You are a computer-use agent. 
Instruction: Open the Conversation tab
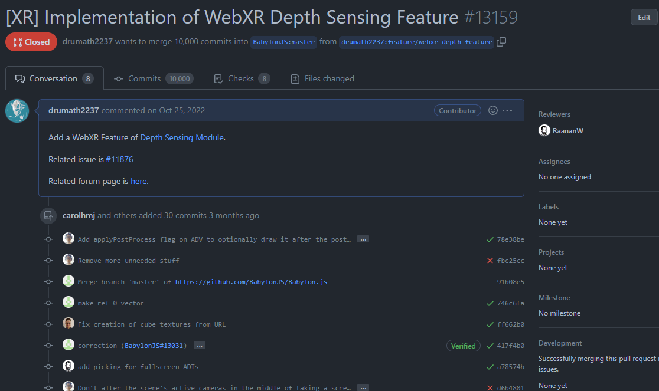(54, 78)
